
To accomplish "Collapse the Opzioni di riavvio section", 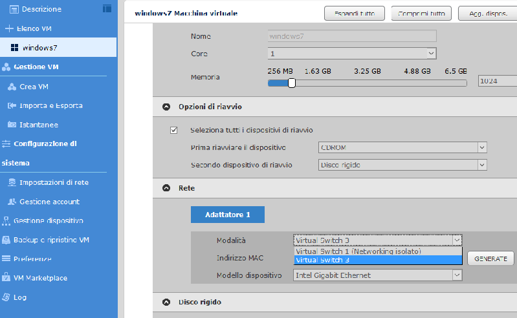I will pyautogui.click(x=166, y=107).
